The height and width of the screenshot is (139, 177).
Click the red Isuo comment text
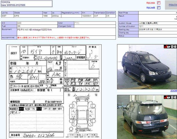click(54, 38)
